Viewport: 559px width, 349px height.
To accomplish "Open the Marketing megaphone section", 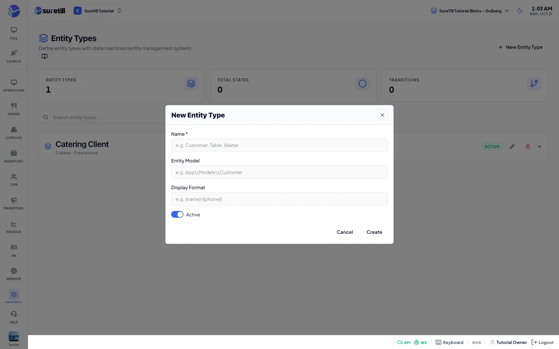I will [14, 204].
